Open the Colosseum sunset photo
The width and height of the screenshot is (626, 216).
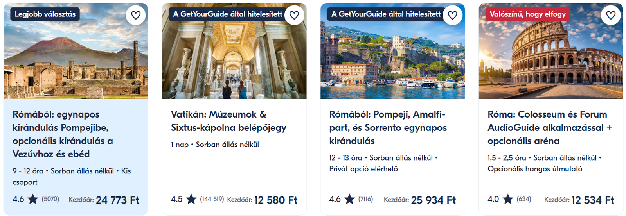tap(550, 59)
